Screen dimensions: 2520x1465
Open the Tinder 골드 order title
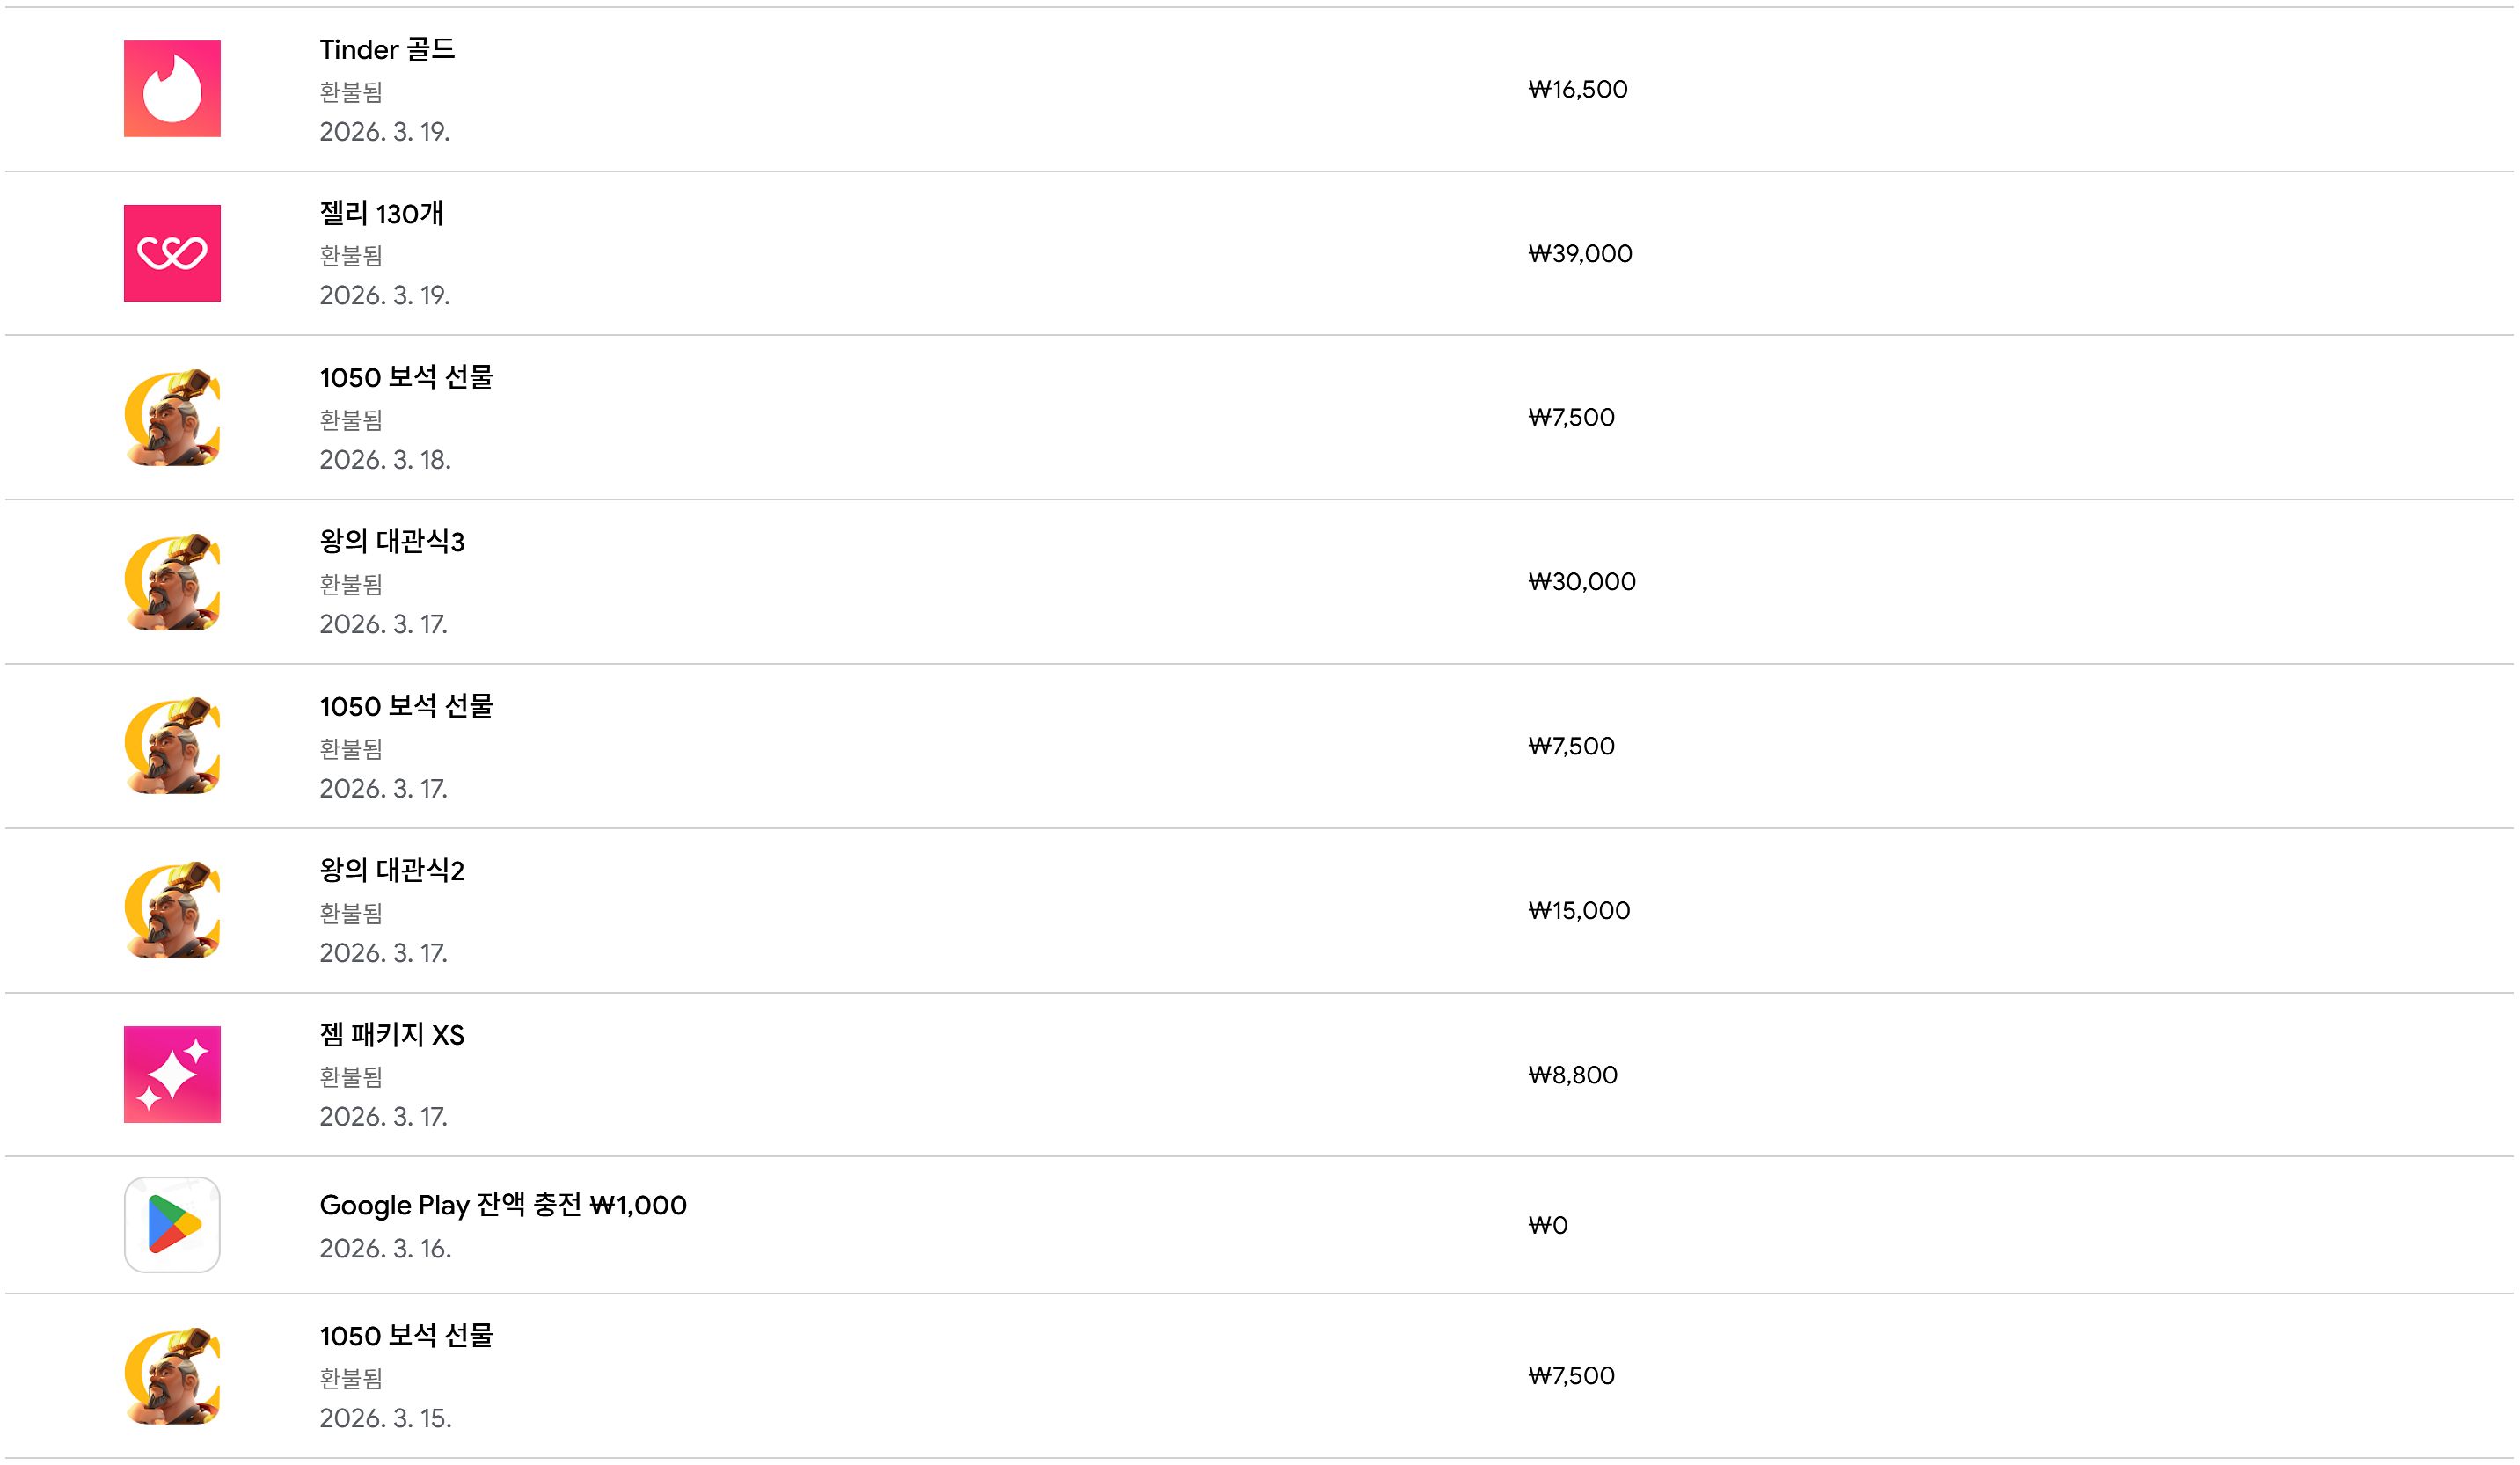tap(387, 49)
